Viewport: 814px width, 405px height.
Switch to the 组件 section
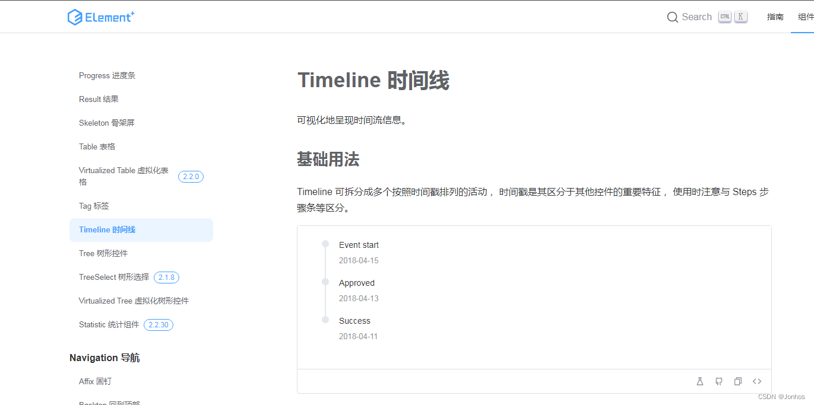click(806, 17)
